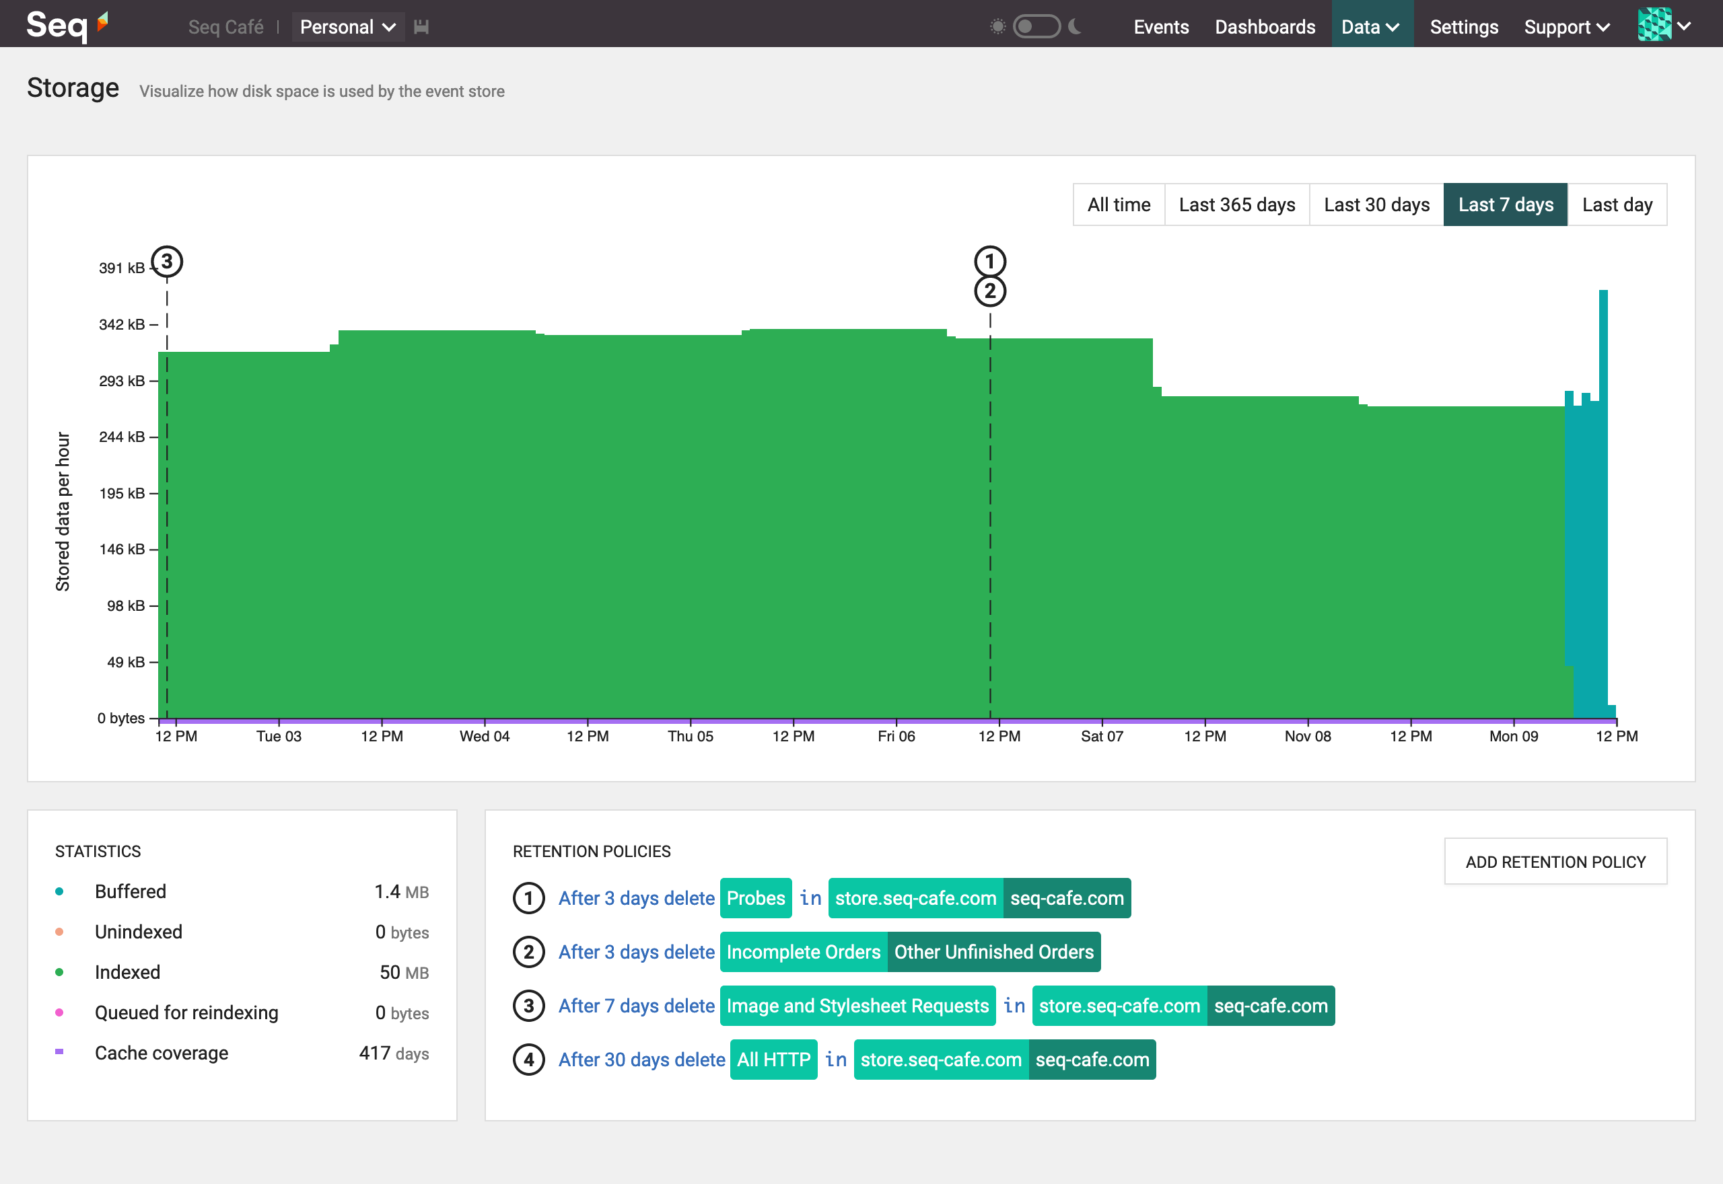The image size is (1723, 1184).
Task: Click the moon dark-theme icon
Action: (x=1076, y=27)
